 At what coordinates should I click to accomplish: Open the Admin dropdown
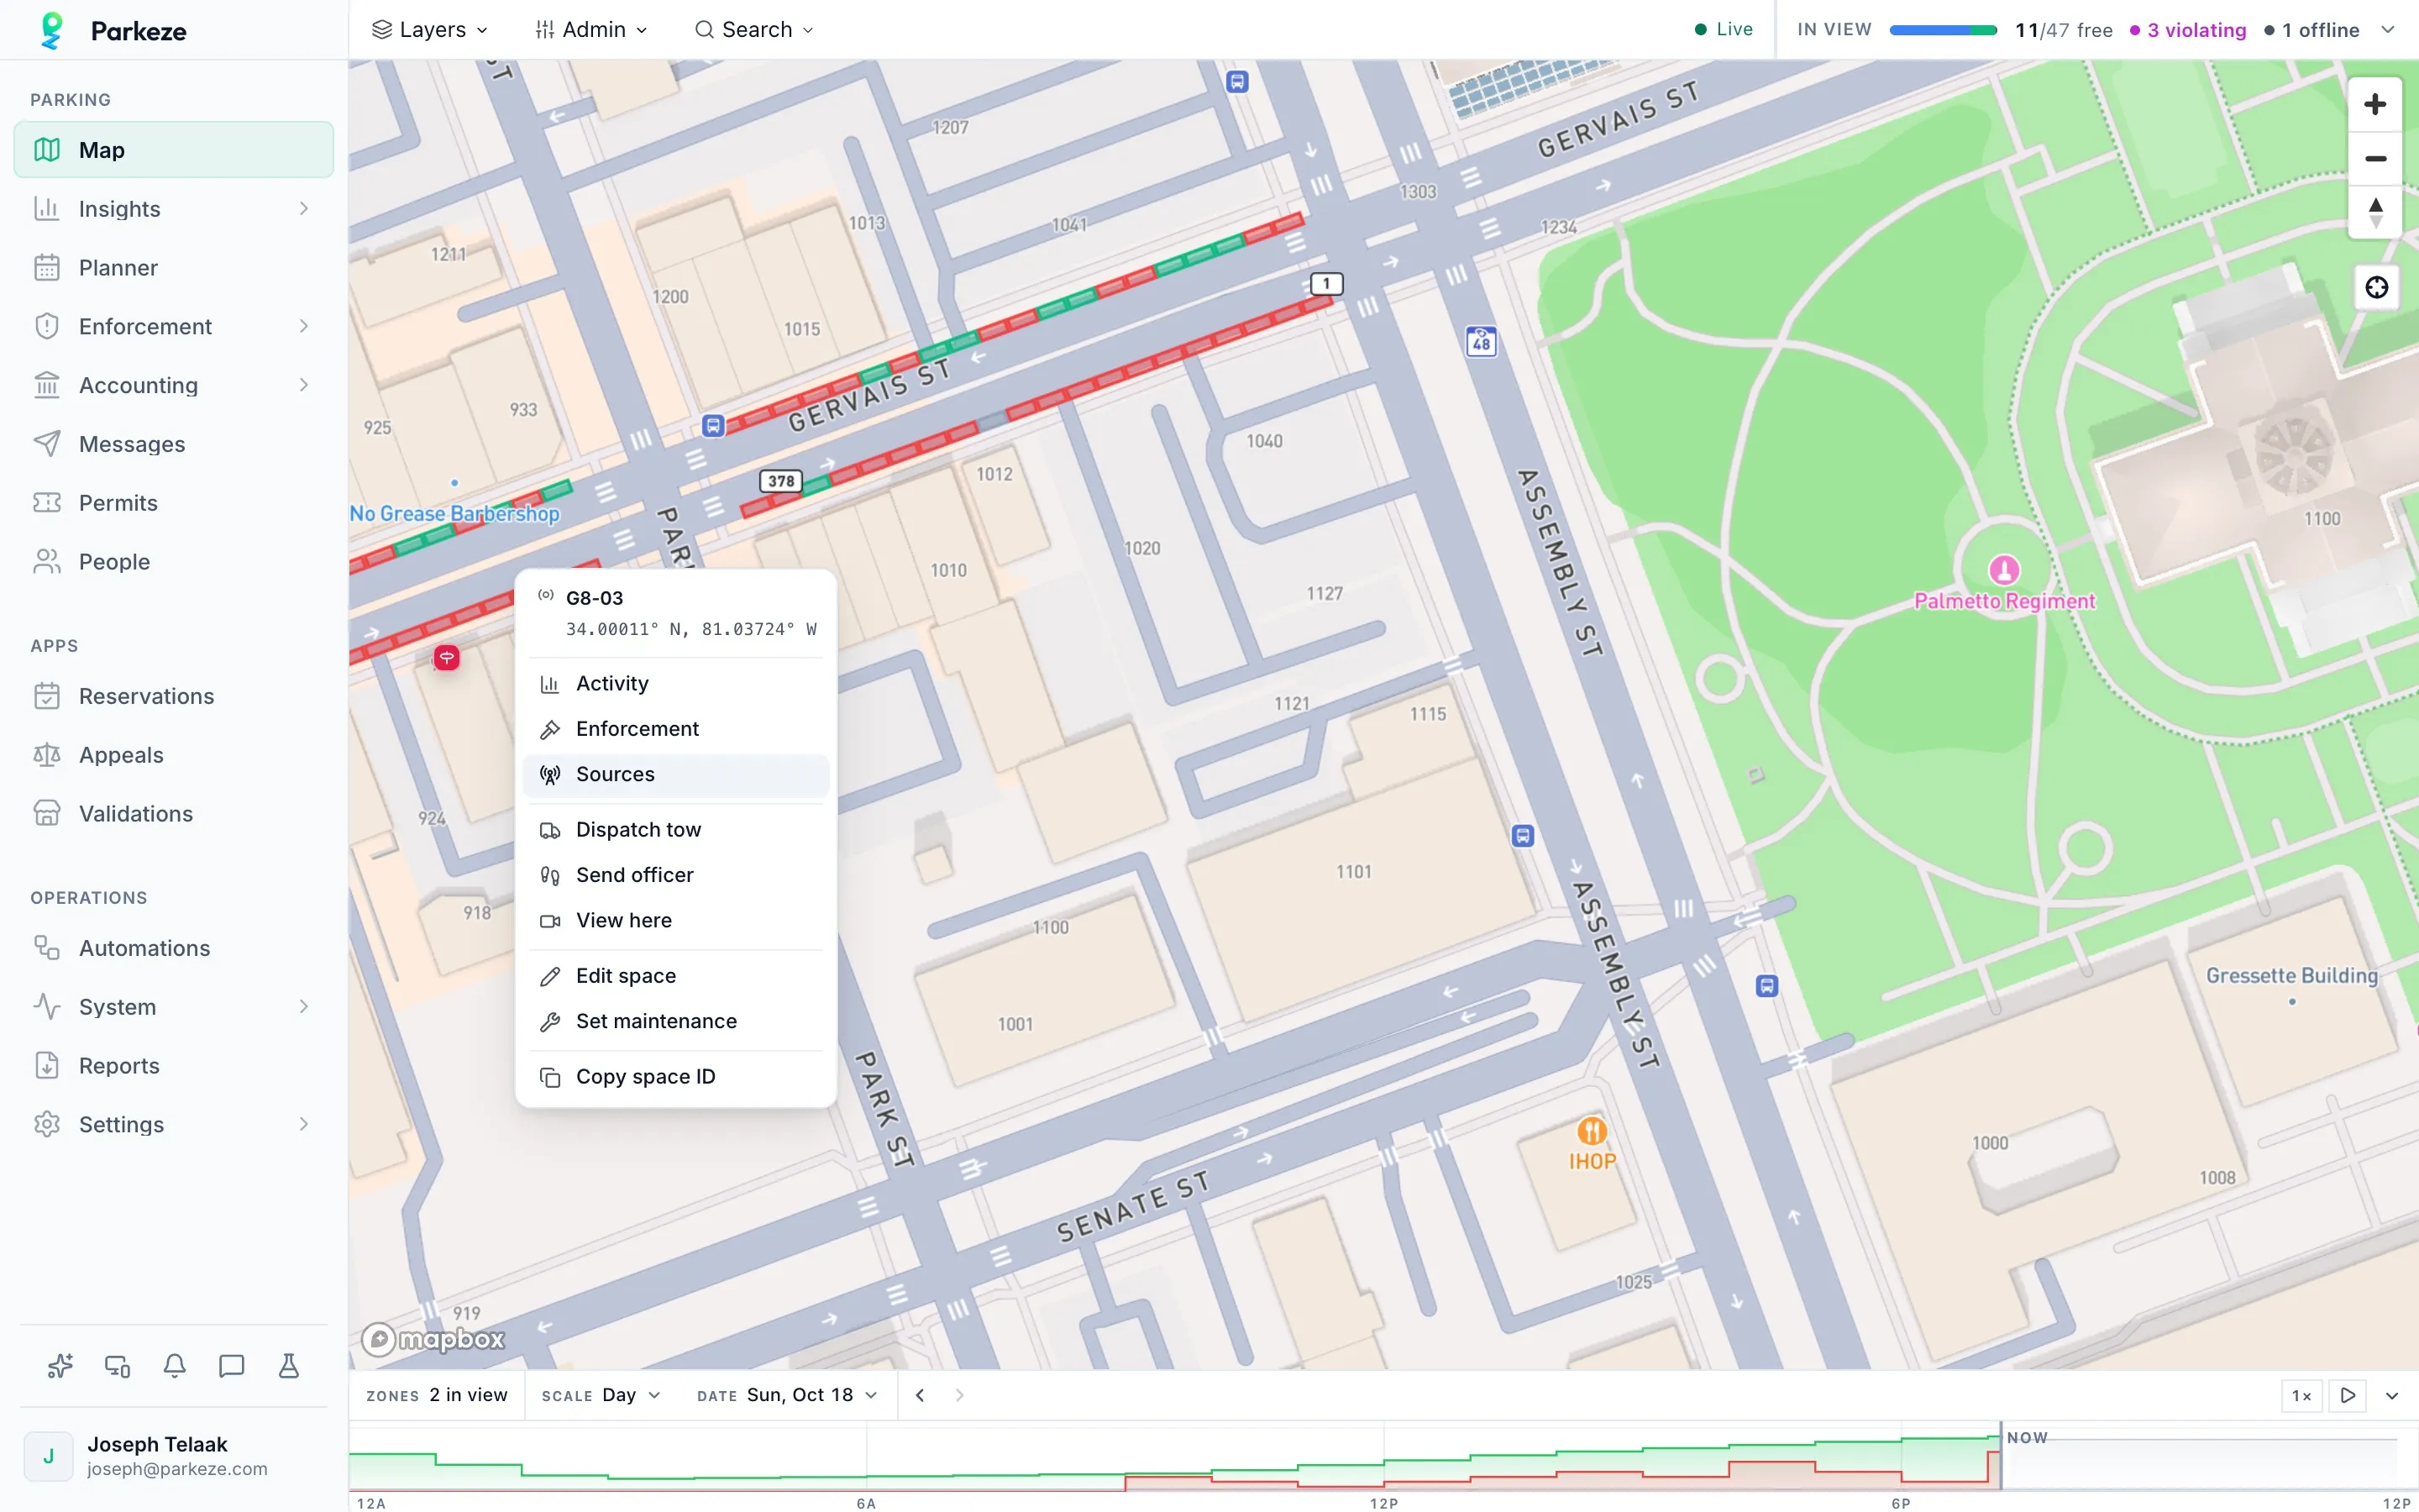pos(592,30)
